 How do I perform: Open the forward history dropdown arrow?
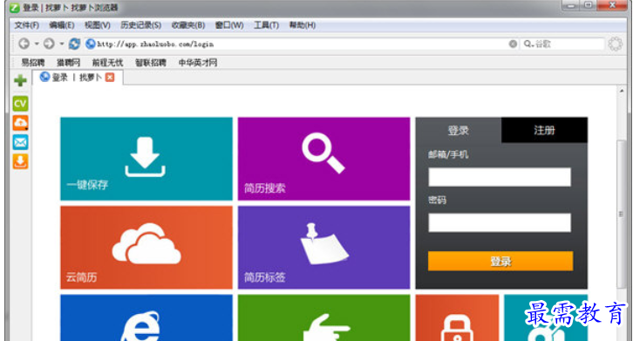click(x=62, y=44)
